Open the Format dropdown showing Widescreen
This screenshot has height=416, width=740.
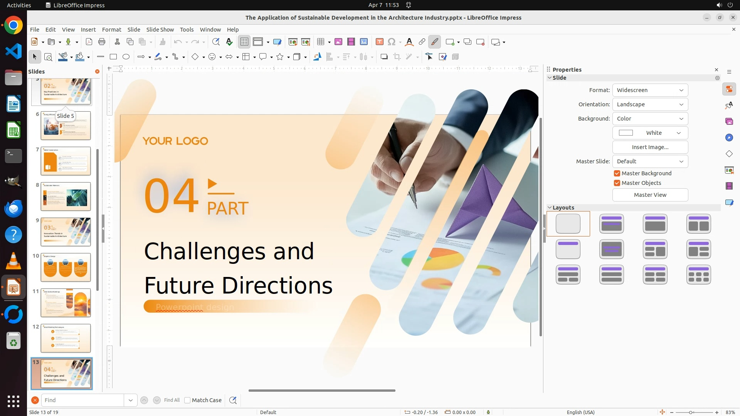click(650, 90)
